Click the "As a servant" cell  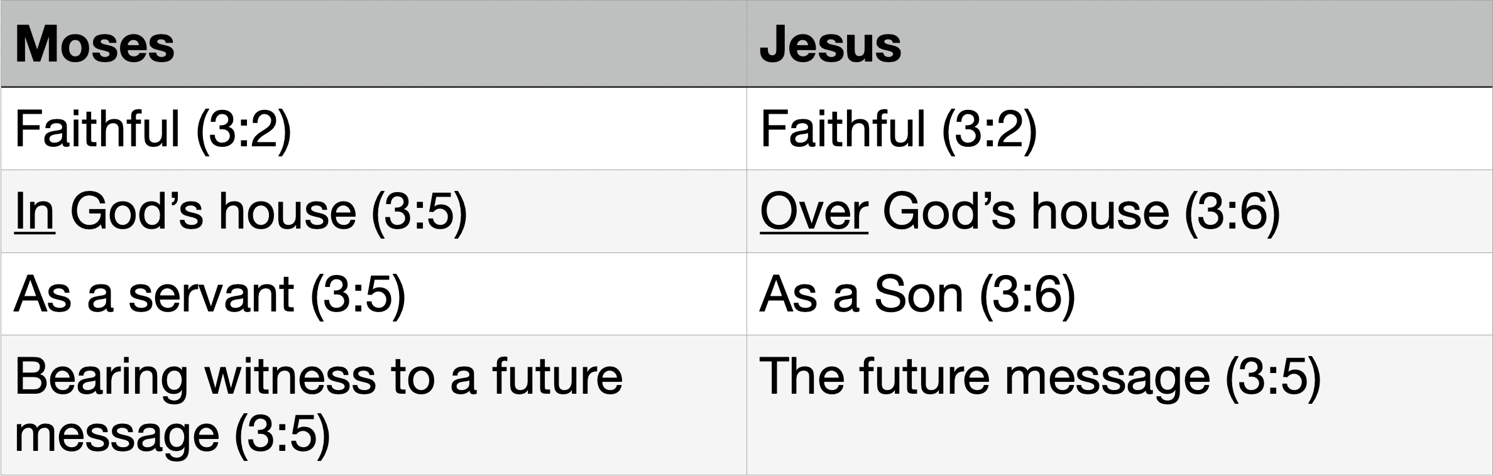click(373, 294)
